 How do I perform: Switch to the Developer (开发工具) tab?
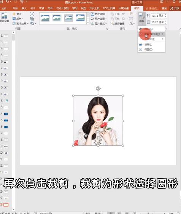(x=94, y=8)
